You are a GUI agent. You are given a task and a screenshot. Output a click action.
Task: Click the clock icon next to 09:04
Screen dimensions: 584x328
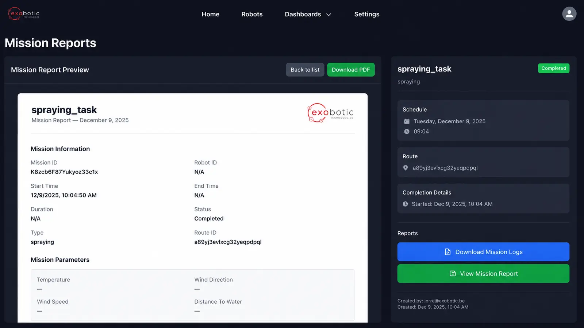point(407,132)
